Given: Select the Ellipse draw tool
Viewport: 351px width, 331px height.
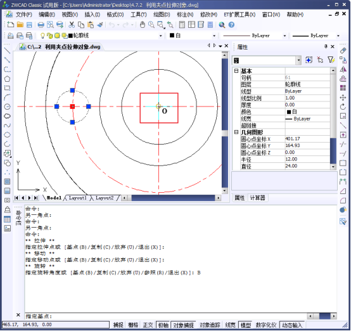Looking at the screenshot, I should [x=7, y=134].
